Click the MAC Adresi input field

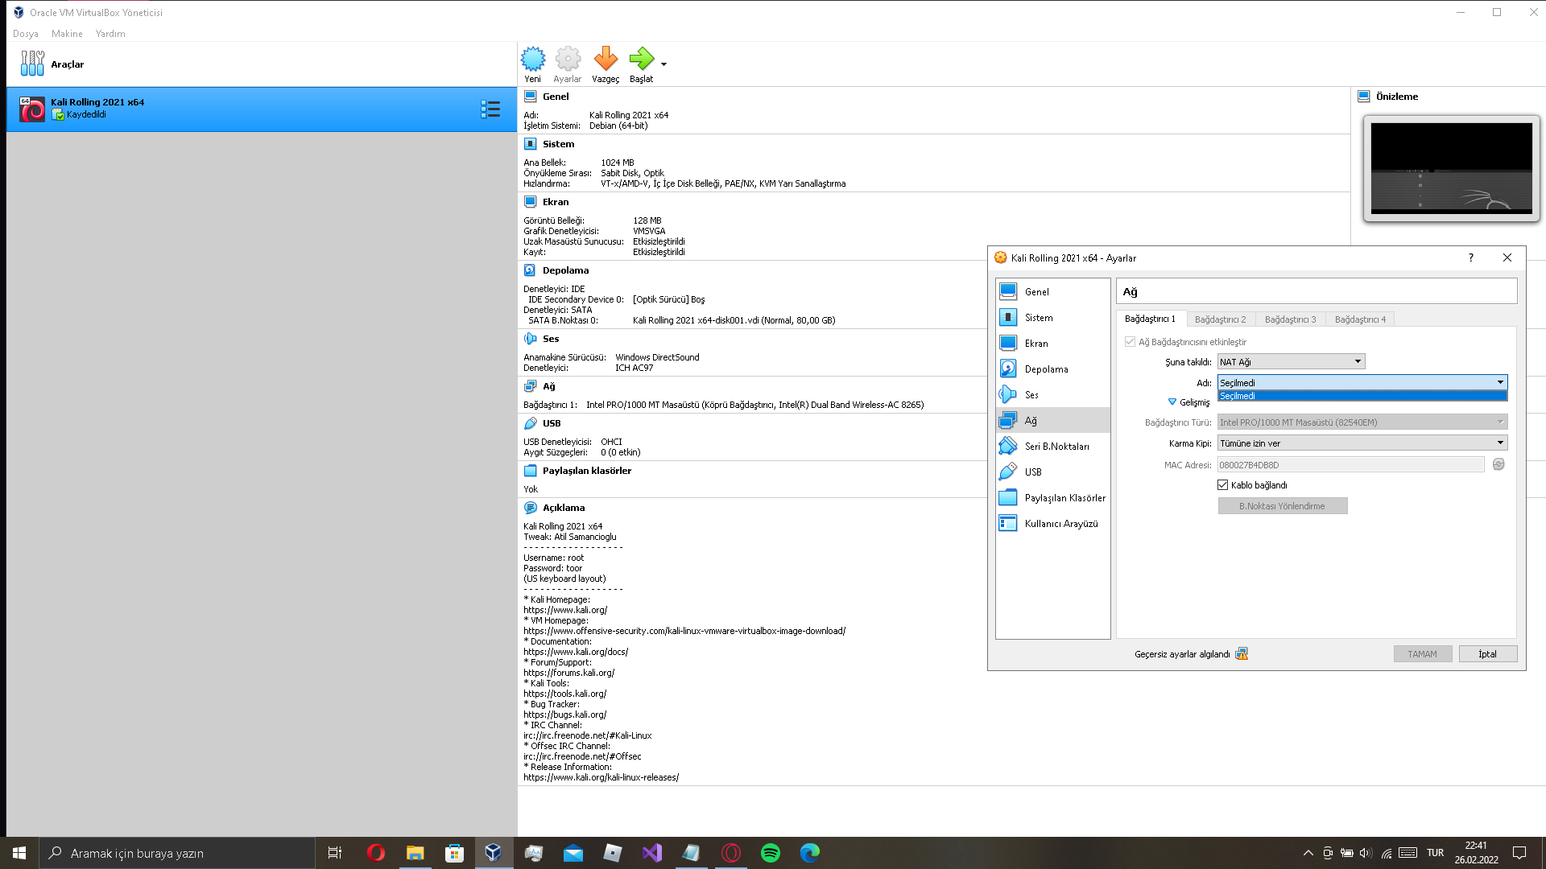click(1350, 464)
